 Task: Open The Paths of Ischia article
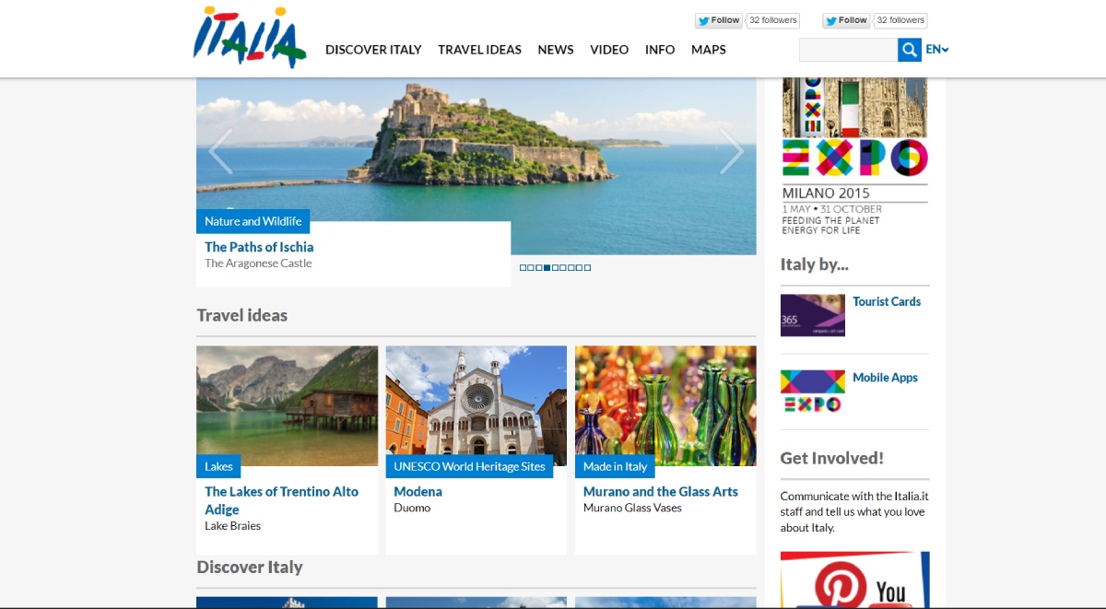pyautogui.click(x=259, y=247)
